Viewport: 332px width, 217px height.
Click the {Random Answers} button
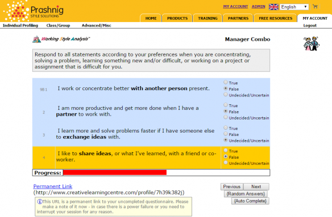pyautogui.click(x=246, y=194)
